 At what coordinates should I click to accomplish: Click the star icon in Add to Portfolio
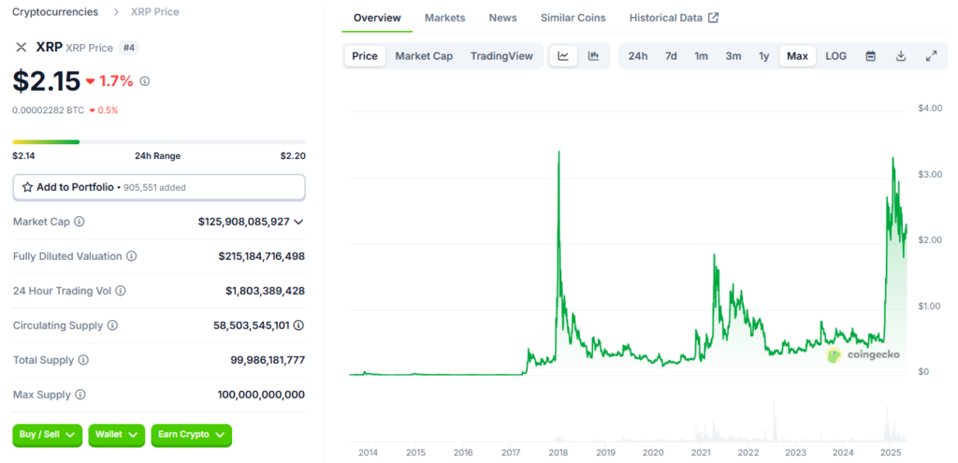click(27, 187)
